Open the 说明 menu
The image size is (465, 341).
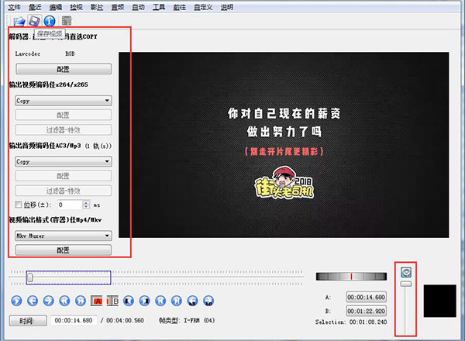[x=227, y=7]
